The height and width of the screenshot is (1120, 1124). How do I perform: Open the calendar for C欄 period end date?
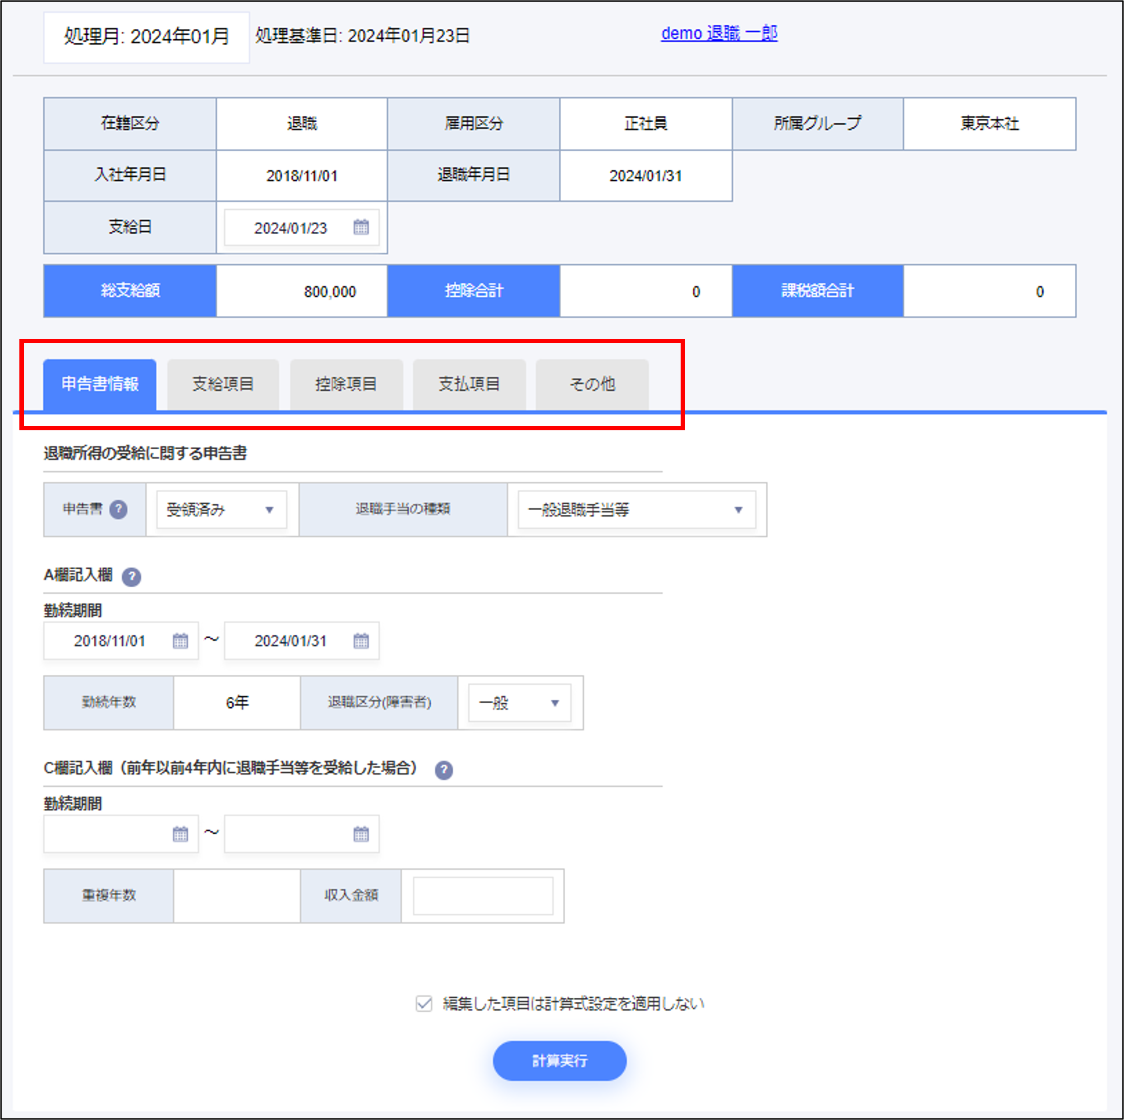pos(361,834)
